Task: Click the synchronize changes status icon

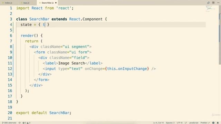Action: tap(20, 123)
